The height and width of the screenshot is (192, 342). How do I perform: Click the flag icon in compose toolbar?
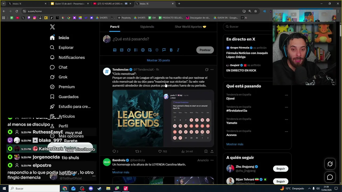click(x=164, y=50)
